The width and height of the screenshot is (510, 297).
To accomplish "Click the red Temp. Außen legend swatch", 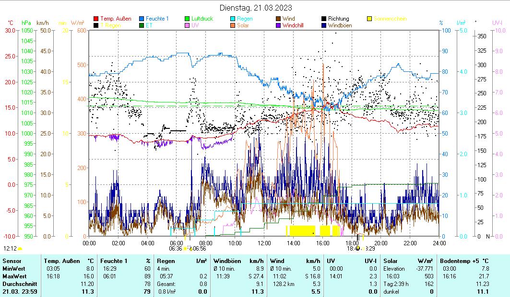I will click(x=96, y=19).
